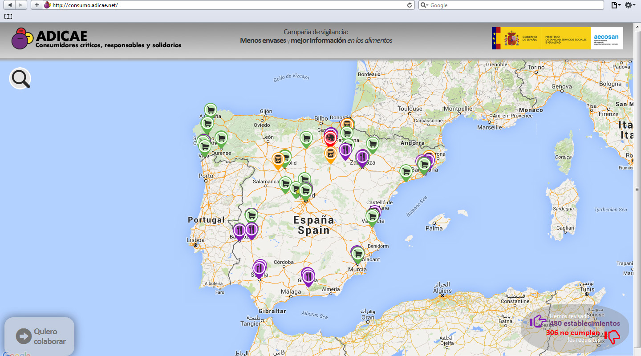Screen dimensions: 641x356
Task: Click the 'Palma' map label
Action: (434, 228)
